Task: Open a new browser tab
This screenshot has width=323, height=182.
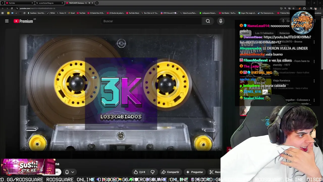Action: tap(97, 3)
